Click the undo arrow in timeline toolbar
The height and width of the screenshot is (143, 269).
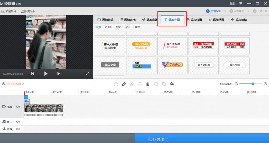(x=172, y=84)
